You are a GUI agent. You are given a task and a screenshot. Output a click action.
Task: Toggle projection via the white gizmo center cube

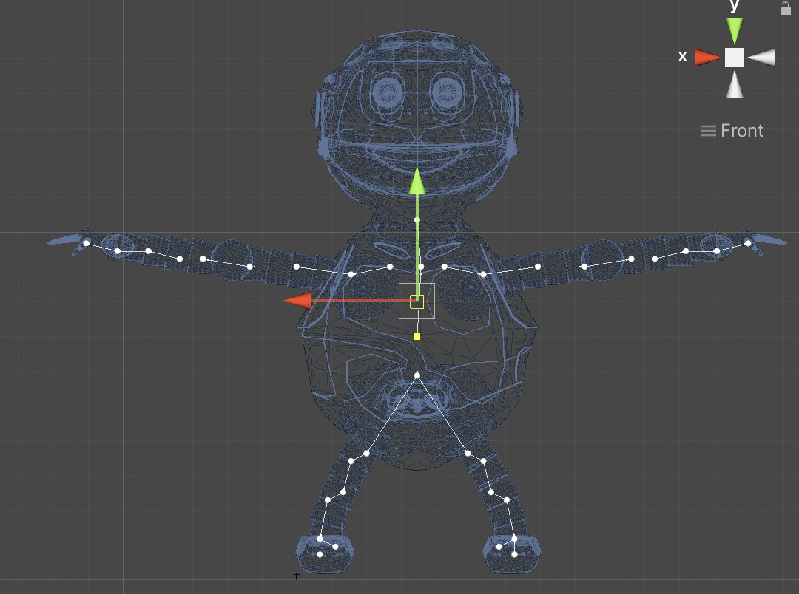click(735, 58)
